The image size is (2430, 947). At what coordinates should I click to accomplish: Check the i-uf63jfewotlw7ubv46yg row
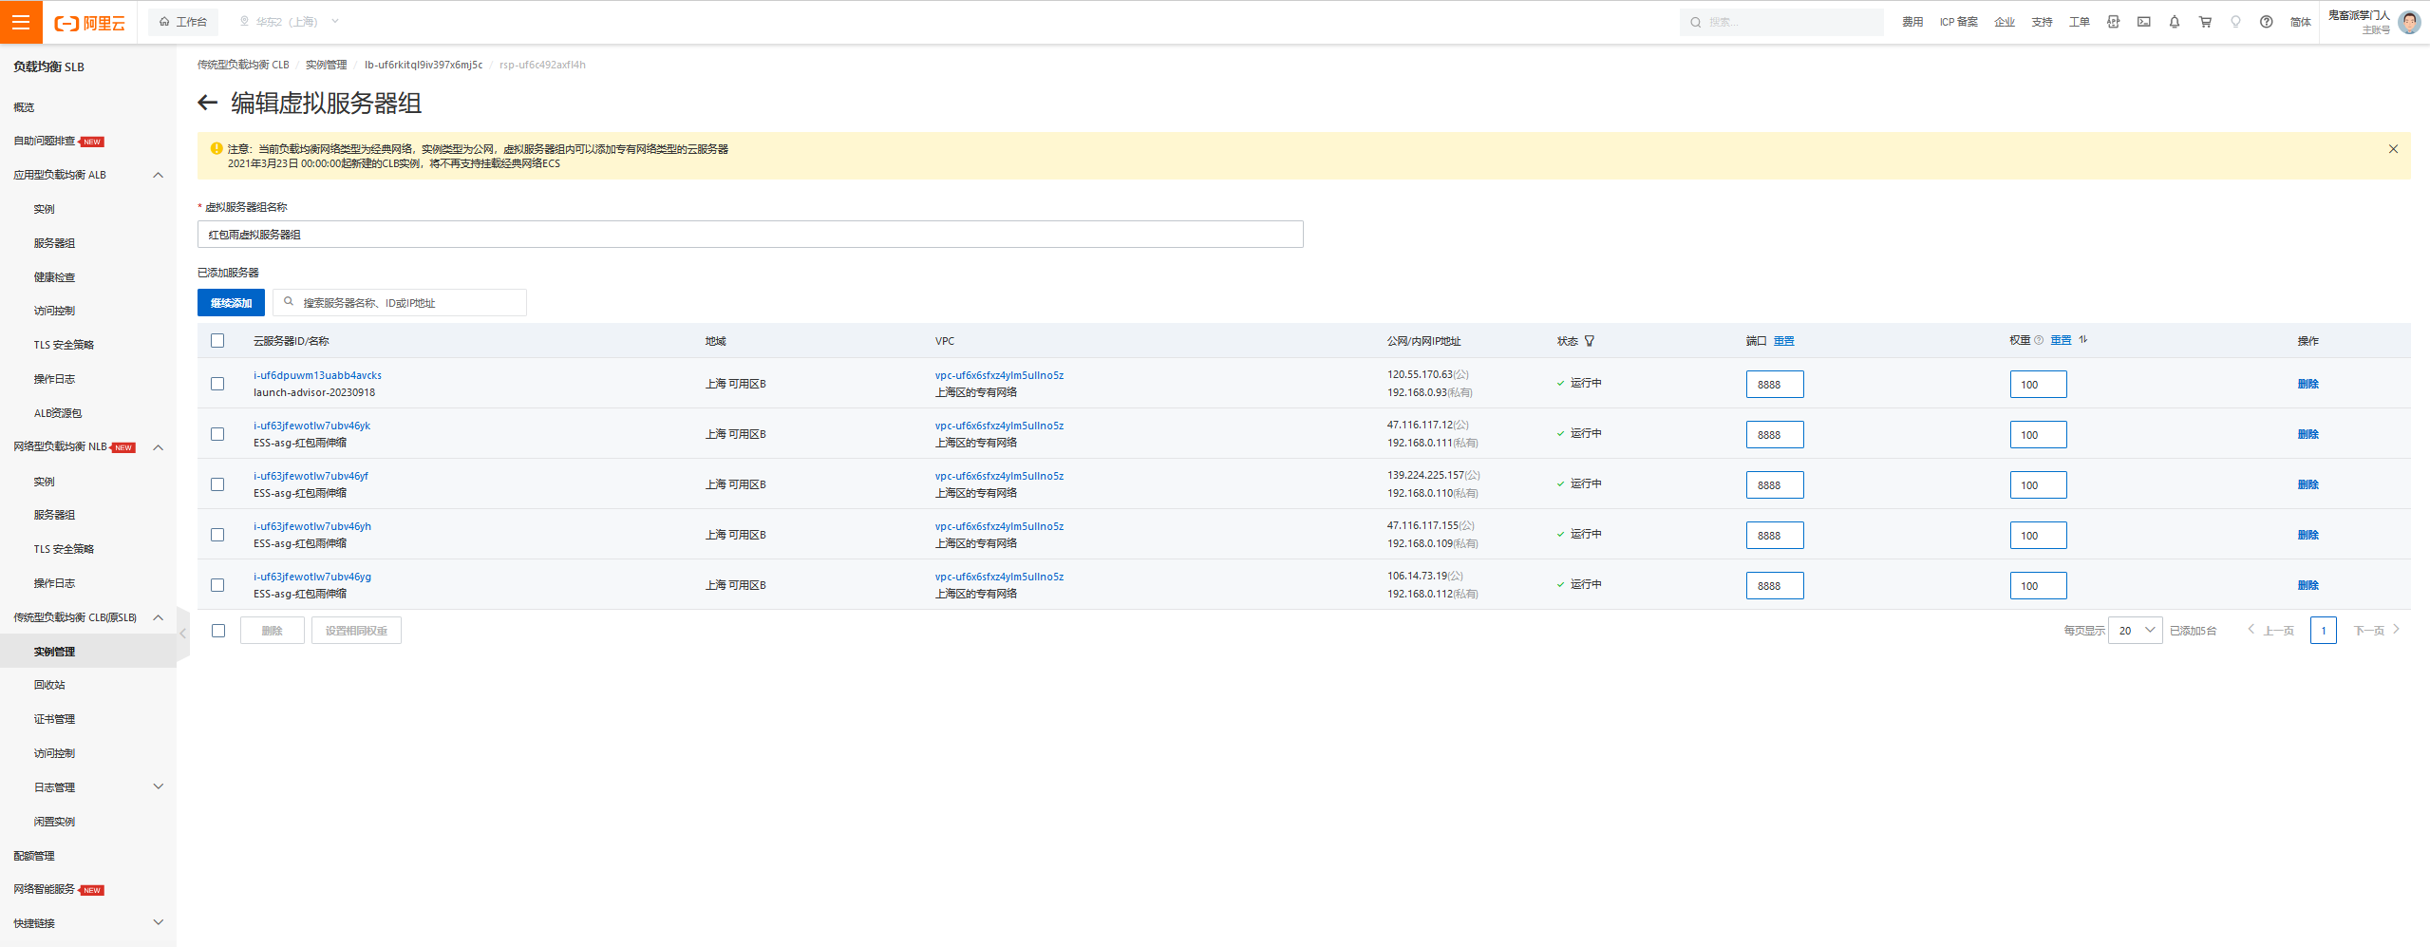(217, 585)
